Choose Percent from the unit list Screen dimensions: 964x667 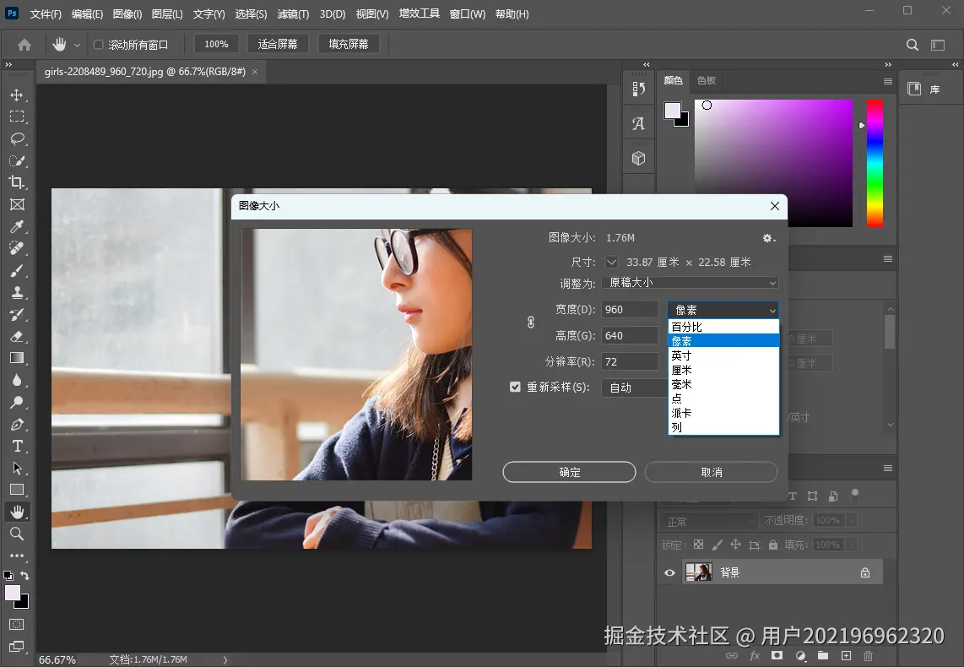[723, 327]
